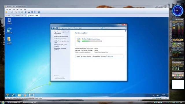
Task: Toggle the thumbnail bar view icon
Action: (x=29, y=12)
